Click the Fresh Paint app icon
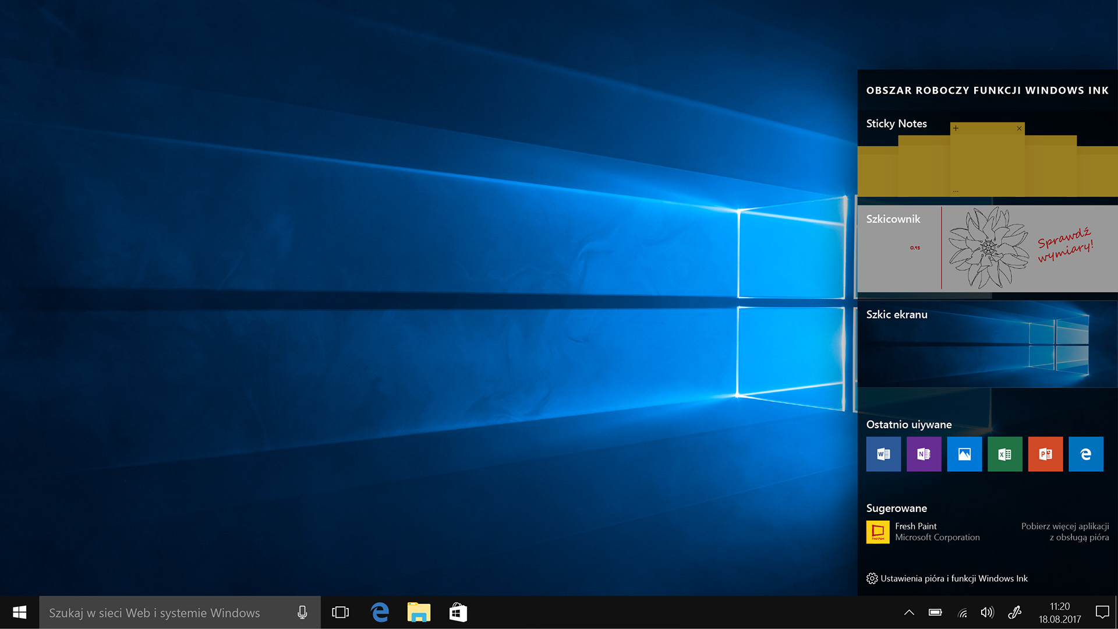This screenshot has width=1118, height=629. (x=878, y=532)
